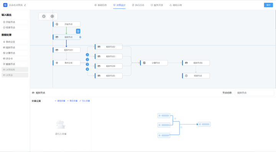Select 赋值节点 in the left palette

tap(15, 64)
